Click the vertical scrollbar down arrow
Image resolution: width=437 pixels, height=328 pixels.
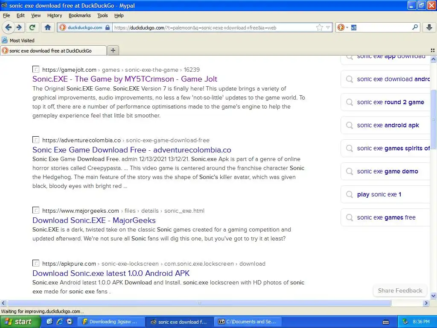tap(433, 296)
